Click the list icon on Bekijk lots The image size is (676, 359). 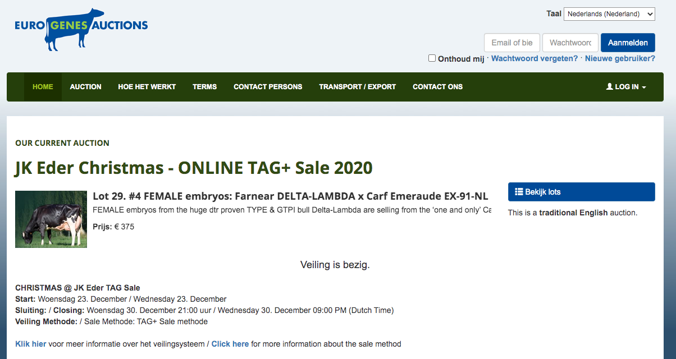click(519, 192)
